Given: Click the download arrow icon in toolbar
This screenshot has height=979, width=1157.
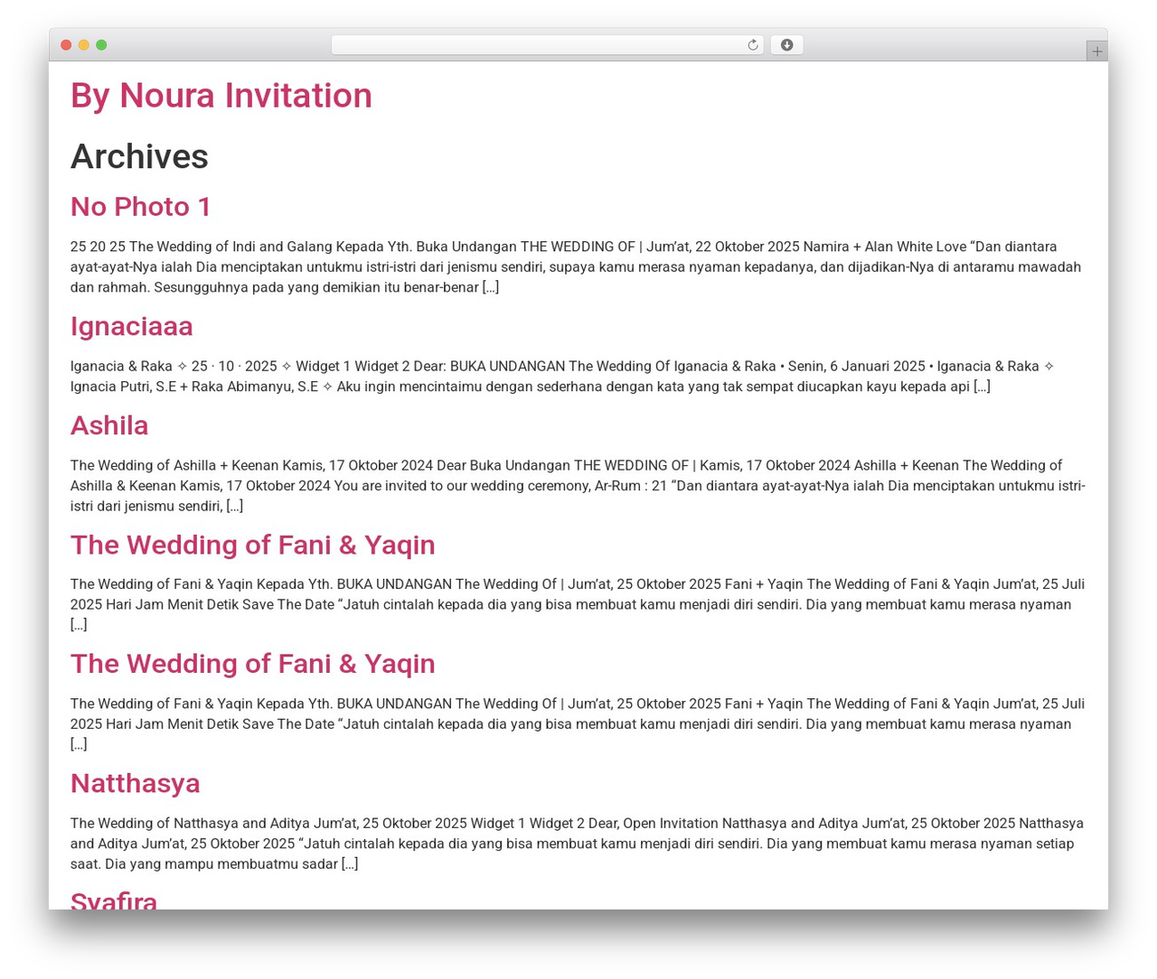Looking at the screenshot, I should coord(786,45).
